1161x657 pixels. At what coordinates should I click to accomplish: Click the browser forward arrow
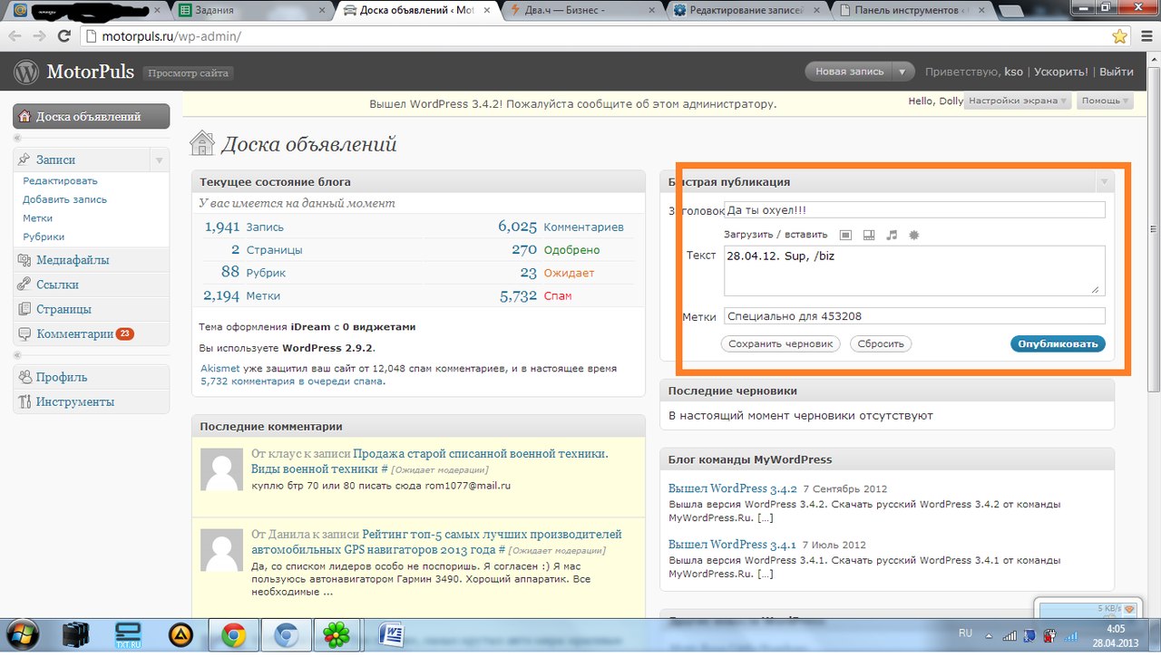pyautogui.click(x=39, y=36)
